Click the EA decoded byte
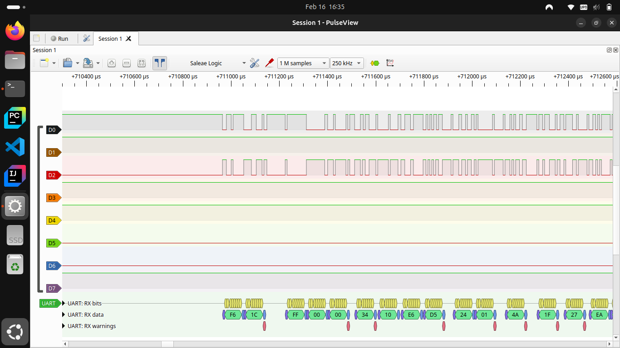This screenshot has height=348, width=620. pos(600,314)
